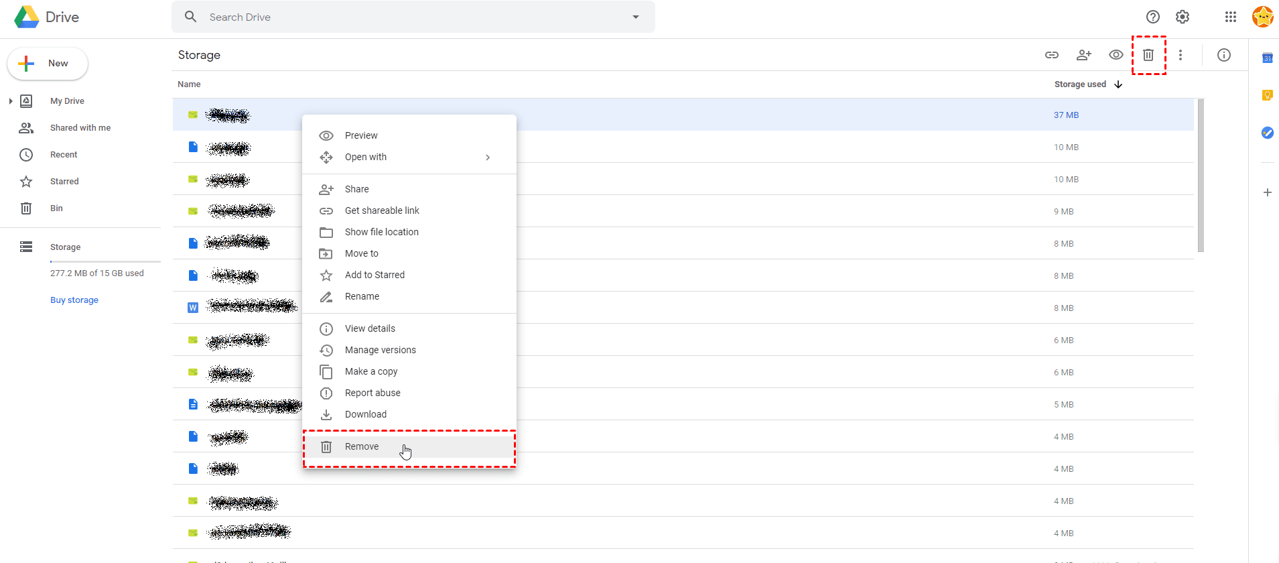Toggle the view details info icon in the toolbar
Viewport: 1279px width, 563px height.
pyautogui.click(x=1223, y=55)
